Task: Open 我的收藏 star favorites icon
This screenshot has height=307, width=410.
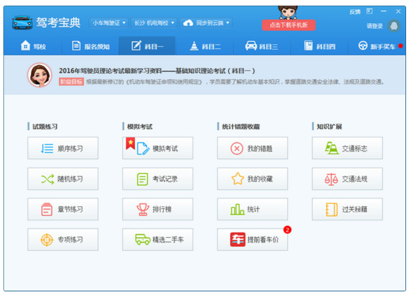Action: tap(237, 179)
